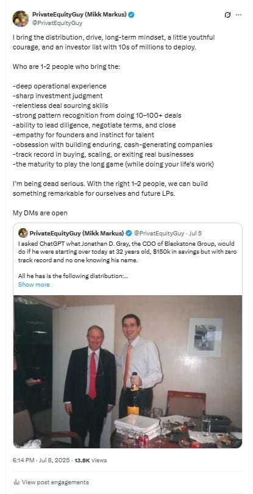Click the @PrivatEquityGuy handle under the top name
Viewport: 253px width, 494px height.
point(57,23)
